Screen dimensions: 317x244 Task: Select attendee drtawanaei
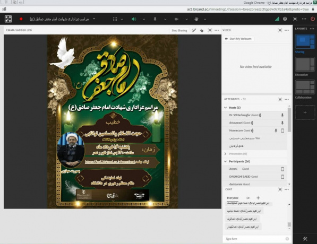[255, 123]
